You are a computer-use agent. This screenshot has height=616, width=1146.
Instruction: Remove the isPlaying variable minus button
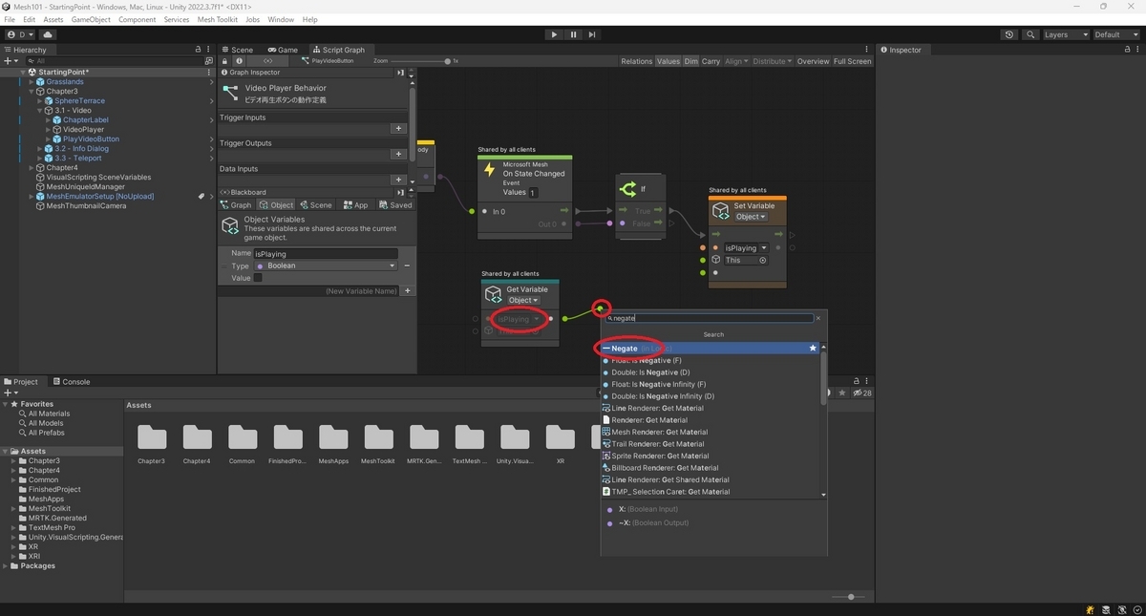407,266
